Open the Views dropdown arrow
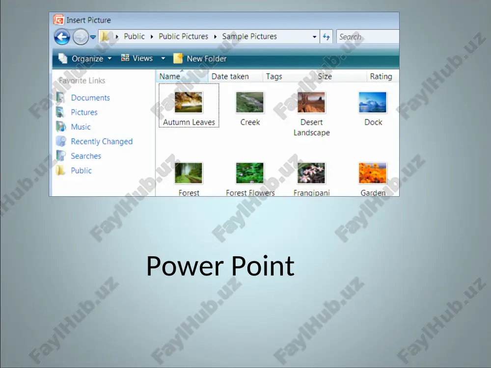Image resolution: width=491 pixels, height=368 pixels. pos(163,58)
